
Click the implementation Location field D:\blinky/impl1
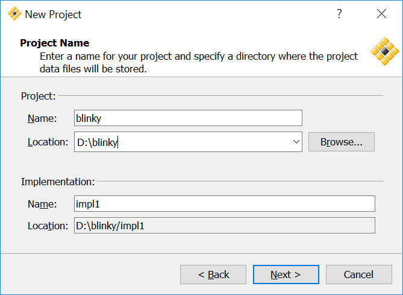pyautogui.click(x=224, y=226)
